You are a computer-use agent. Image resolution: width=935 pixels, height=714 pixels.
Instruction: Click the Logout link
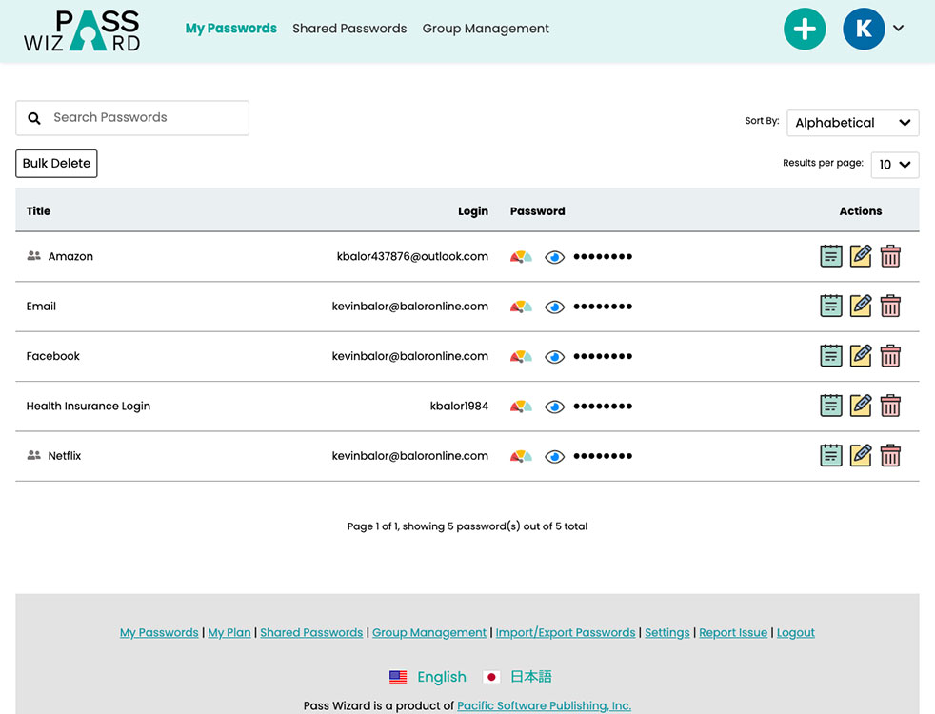point(795,632)
